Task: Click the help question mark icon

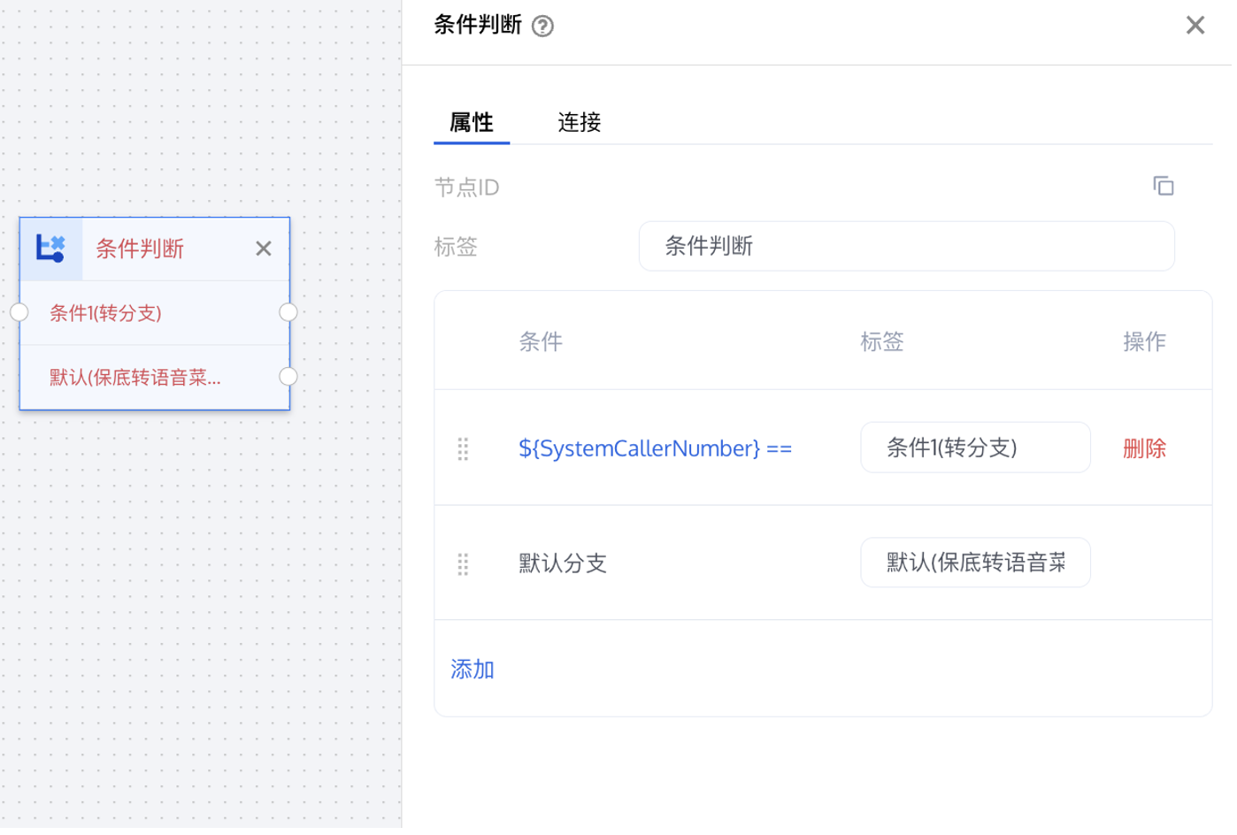Action: tap(542, 27)
